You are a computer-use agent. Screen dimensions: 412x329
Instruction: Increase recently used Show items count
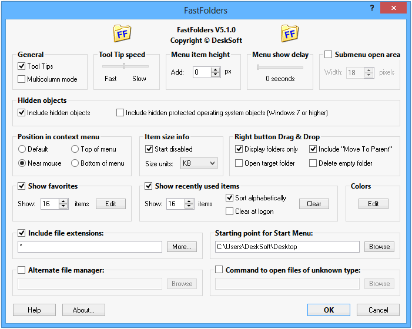[x=189, y=202]
